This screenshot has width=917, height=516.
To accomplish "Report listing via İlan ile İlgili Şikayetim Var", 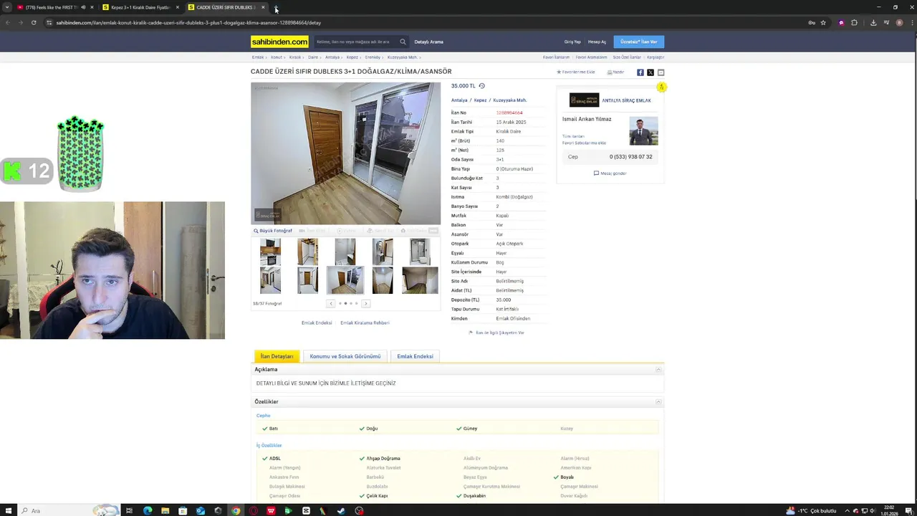I will coord(496,333).
